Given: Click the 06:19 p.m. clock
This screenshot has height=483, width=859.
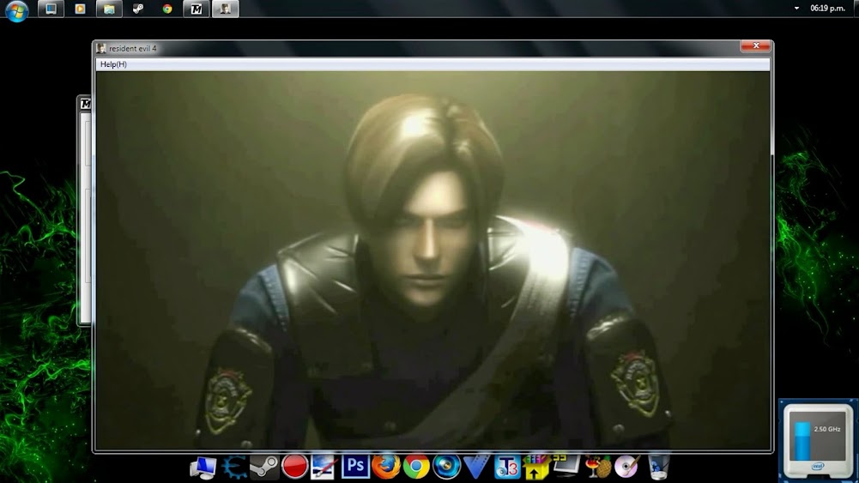Looking at the screenshot, I should click(x=827, y=9).
